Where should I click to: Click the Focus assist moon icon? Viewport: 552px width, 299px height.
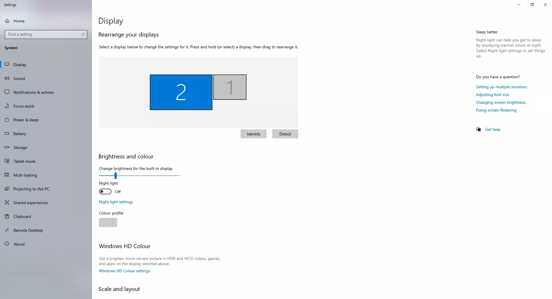(x=7, y=106)
